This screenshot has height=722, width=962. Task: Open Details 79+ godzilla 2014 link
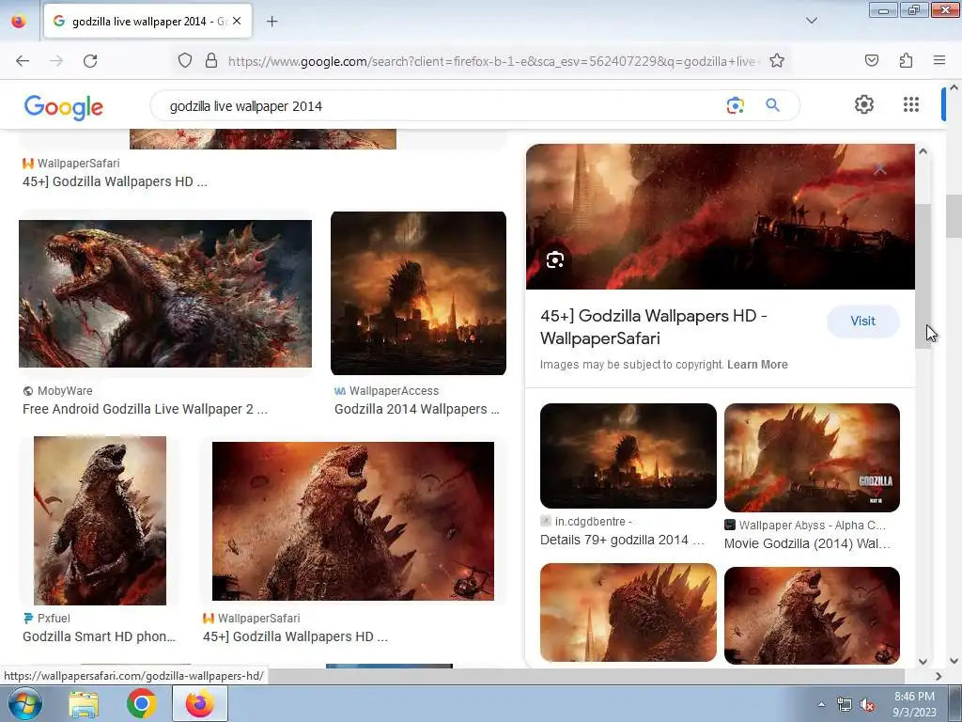(622, 540)
